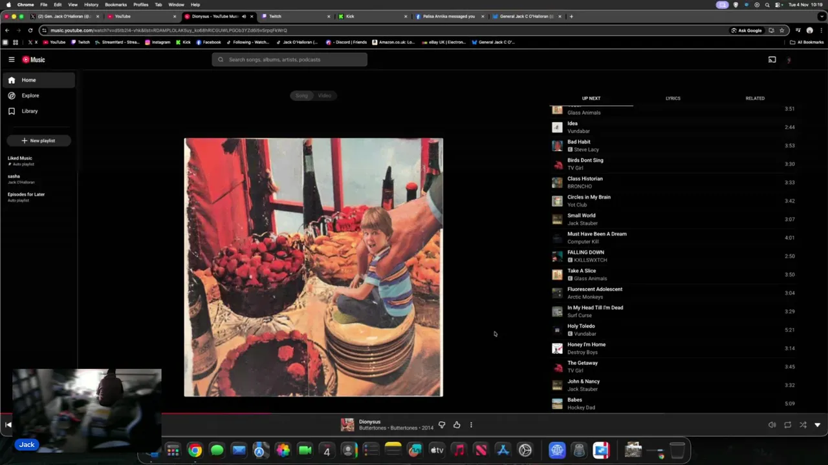Image resolution: width=828 pixels, height=465 pixels.
Task: Play Small World by Jack Stauber
Action: 673,219
